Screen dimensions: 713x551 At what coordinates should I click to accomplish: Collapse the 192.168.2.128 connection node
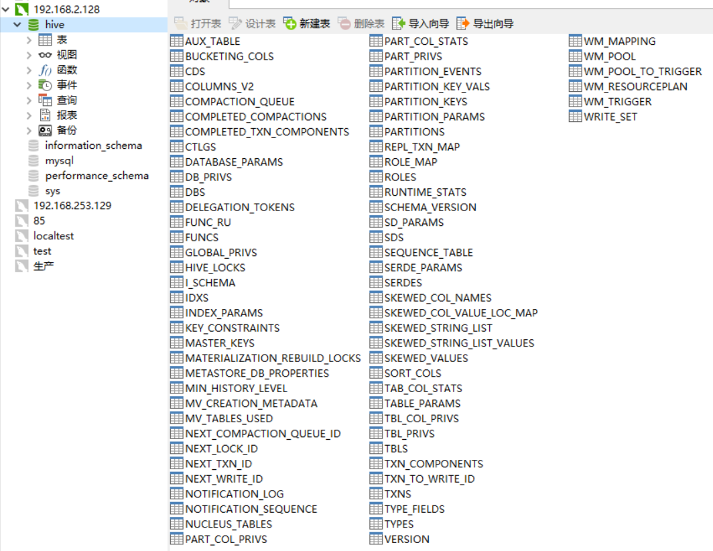[x=6, y=9]
